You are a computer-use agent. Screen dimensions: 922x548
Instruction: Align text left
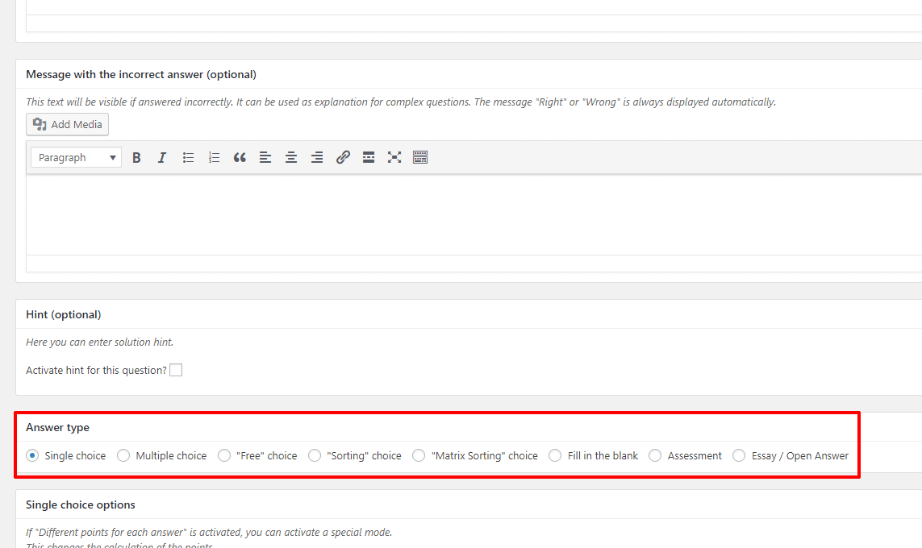pos(265,157)
